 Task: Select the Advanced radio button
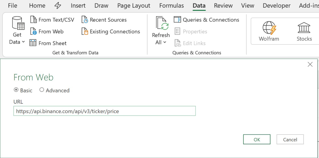42,90
